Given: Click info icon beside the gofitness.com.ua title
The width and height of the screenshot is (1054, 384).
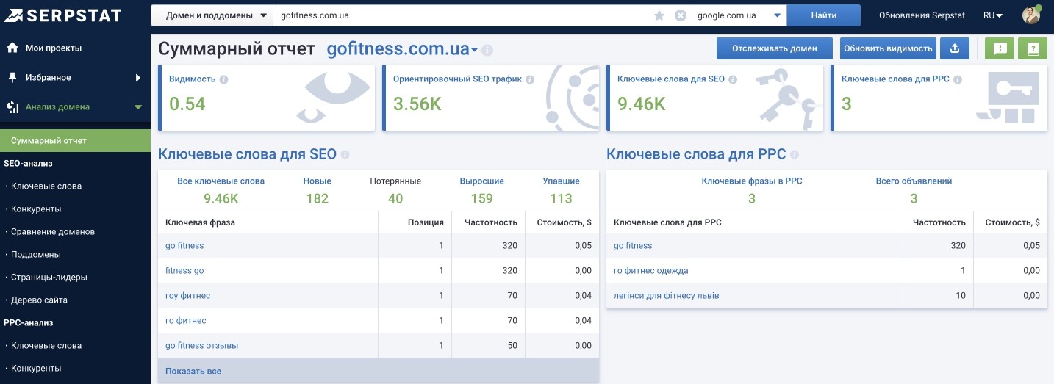Looking at the screenshot, I should (x=487, y=51).
